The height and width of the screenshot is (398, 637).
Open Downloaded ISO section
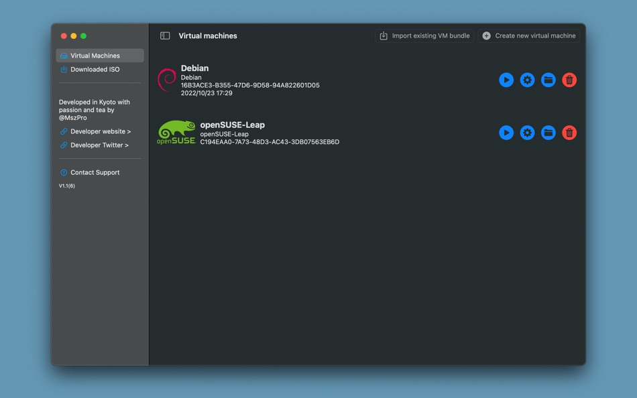[100, 70]
